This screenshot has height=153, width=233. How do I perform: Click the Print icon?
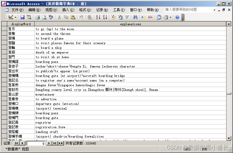(37, 17)
